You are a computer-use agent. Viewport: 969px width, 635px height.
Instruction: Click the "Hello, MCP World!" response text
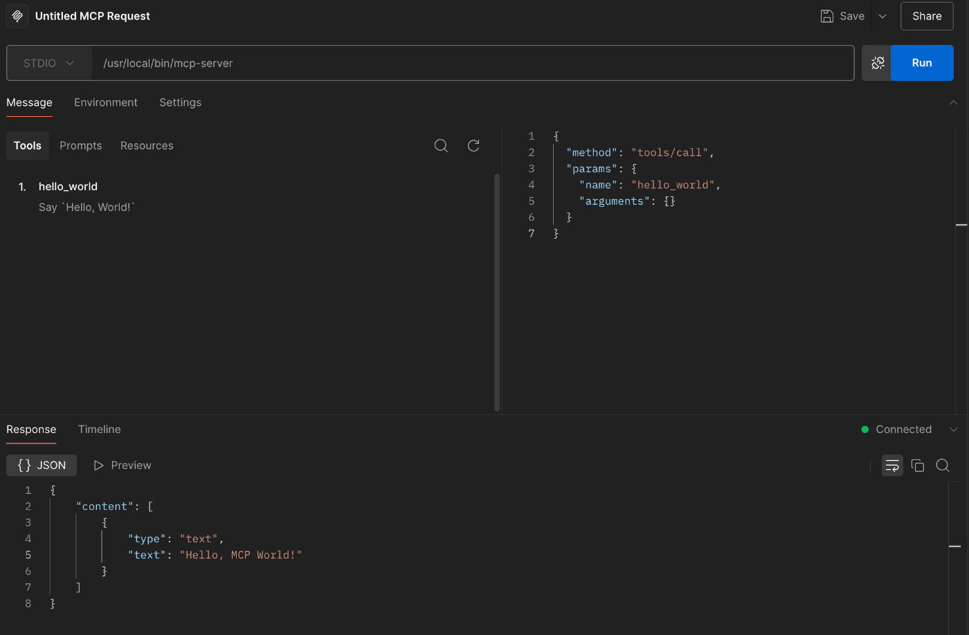pos(241,555)
